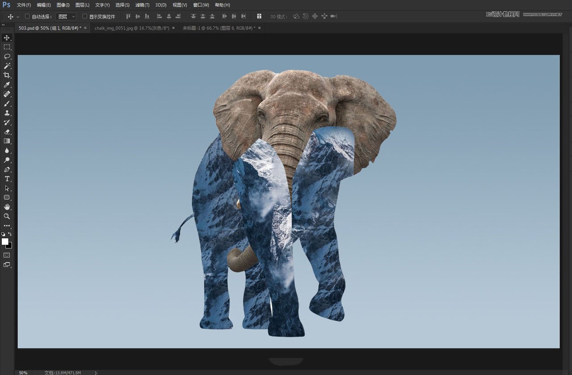Expand the collapsed toolbar double-arrow
This screenshot has height=375, width=572.
coord(4,25)
